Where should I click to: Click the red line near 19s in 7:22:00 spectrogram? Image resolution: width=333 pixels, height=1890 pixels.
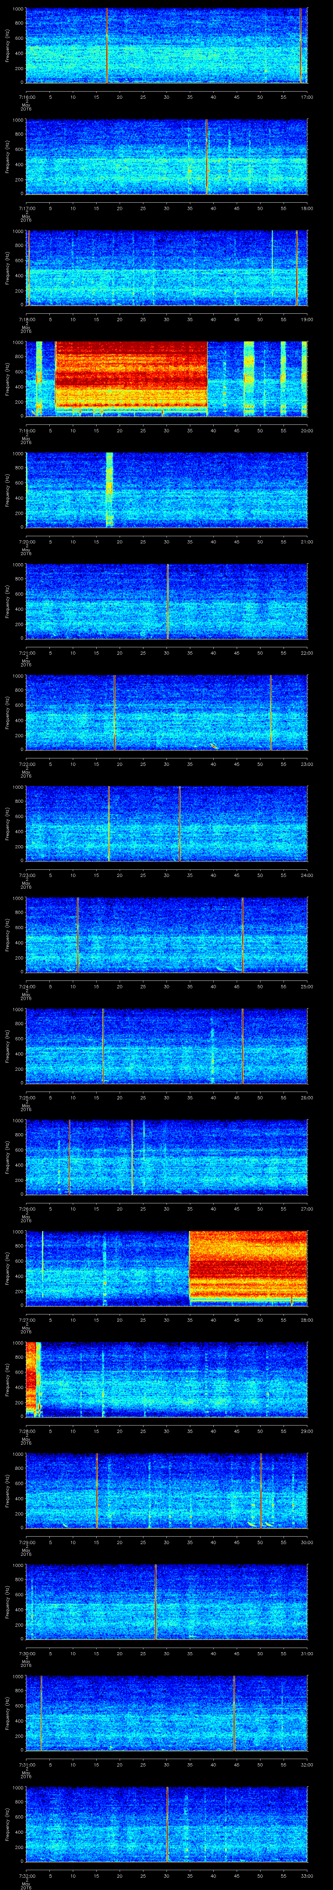pos(115,712)
